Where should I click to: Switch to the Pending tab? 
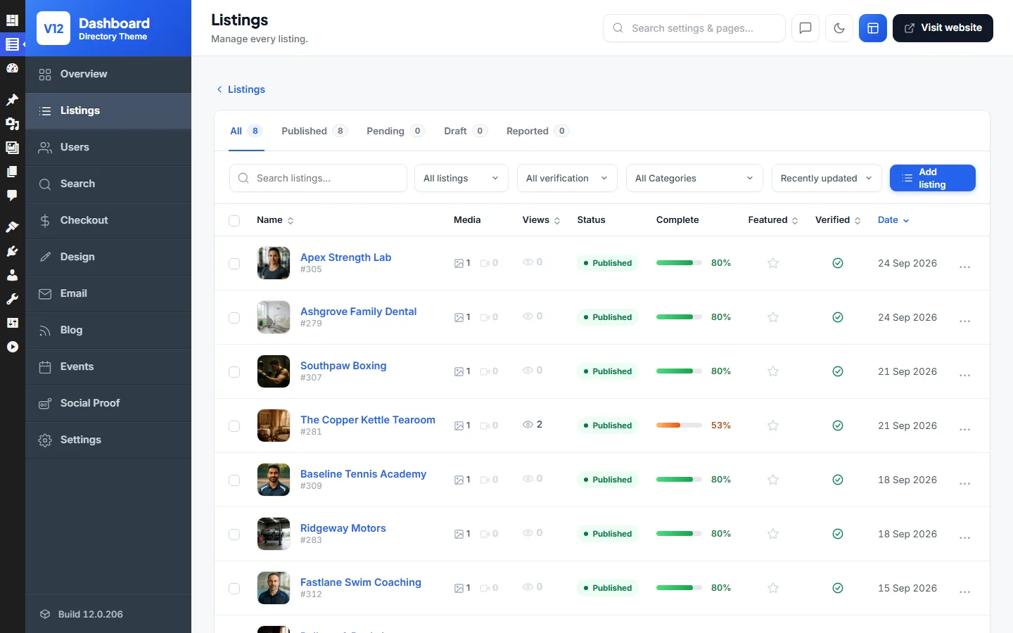(395, 131)
